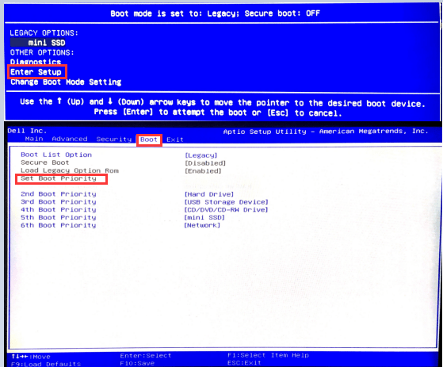Image resolution: width=443 pixels, height=367 pixels.
Task: Change 6th Boot Priority Network value
Action: pyautogui.click(x=202, y=225)
